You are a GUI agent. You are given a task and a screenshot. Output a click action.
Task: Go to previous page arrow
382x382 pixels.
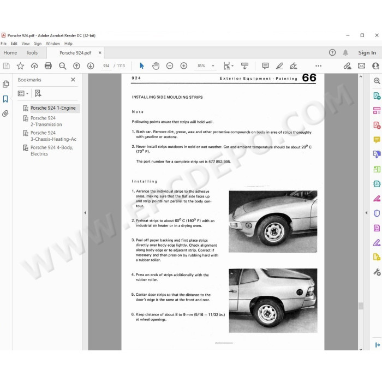(x=76, y=66)
